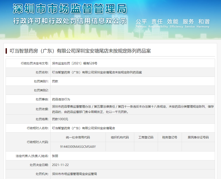Screen dimensions: 221x179
Task: Click the 处罚决定日期 label
Action: click(39, 165)
